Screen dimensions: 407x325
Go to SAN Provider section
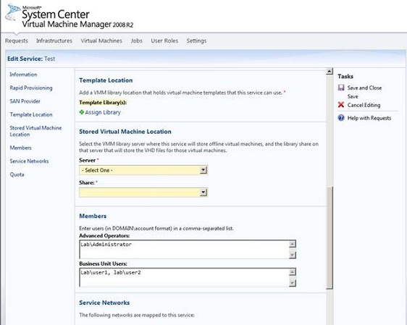point(25,101)
